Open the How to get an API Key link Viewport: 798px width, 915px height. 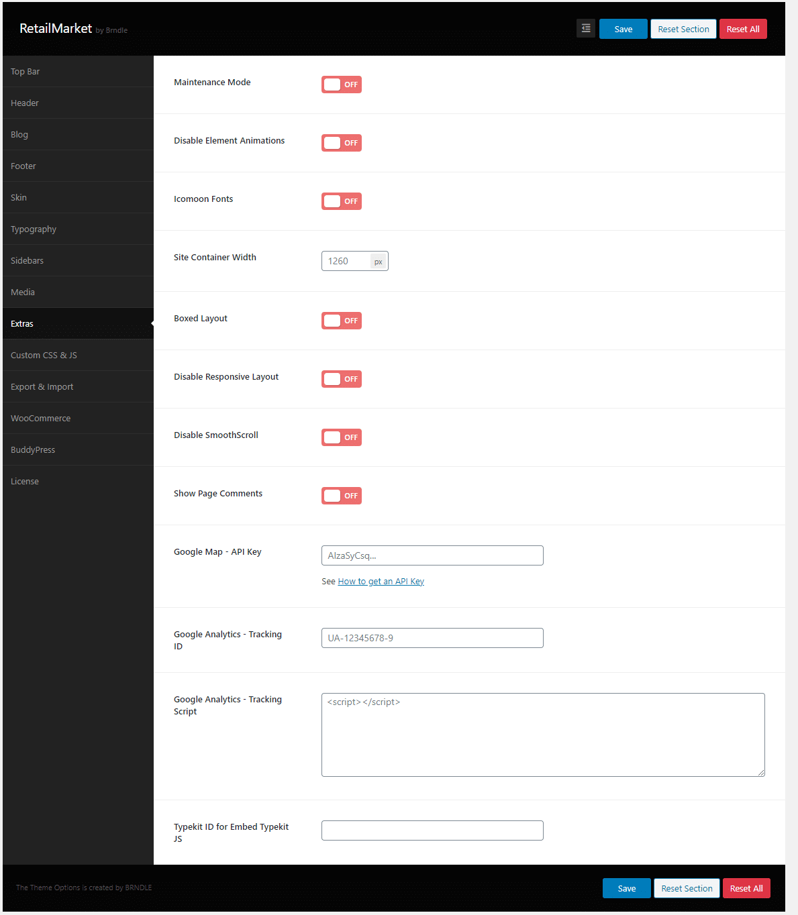(x=381, y=581)
